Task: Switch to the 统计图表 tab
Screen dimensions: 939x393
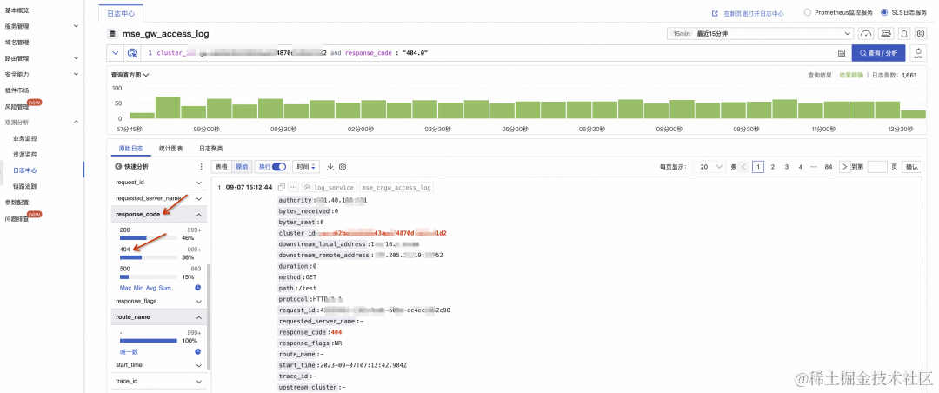Action: click(170, 148)
